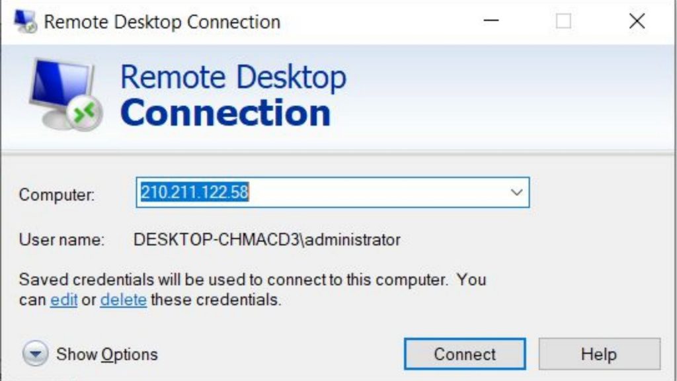Click the disabled maximize window button
The height and width of the screenshot is (381, 677).
[x=563, y=21]
